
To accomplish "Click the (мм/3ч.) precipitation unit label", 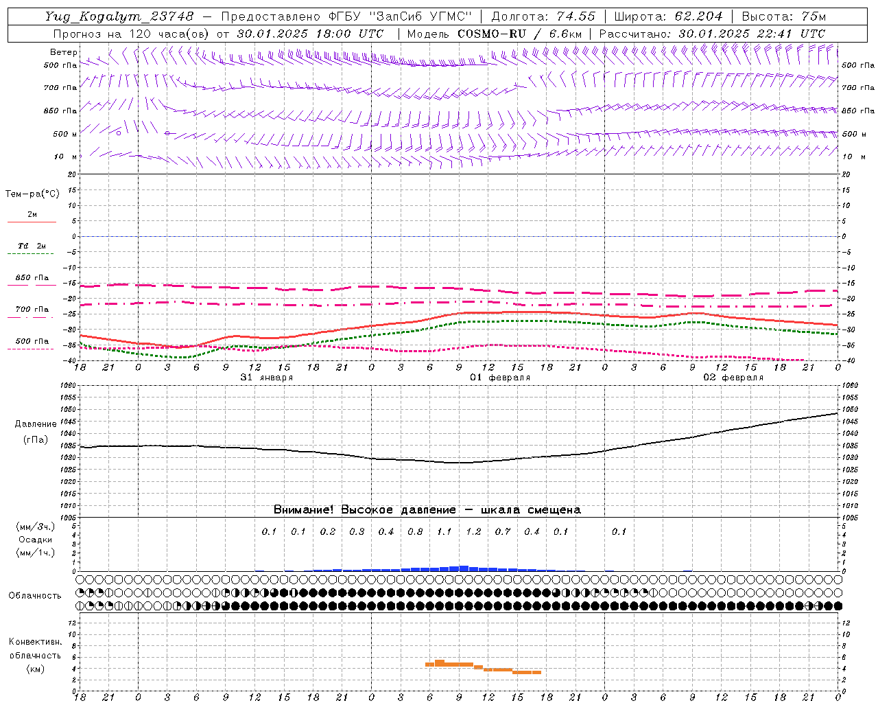I will coord(36,527).
